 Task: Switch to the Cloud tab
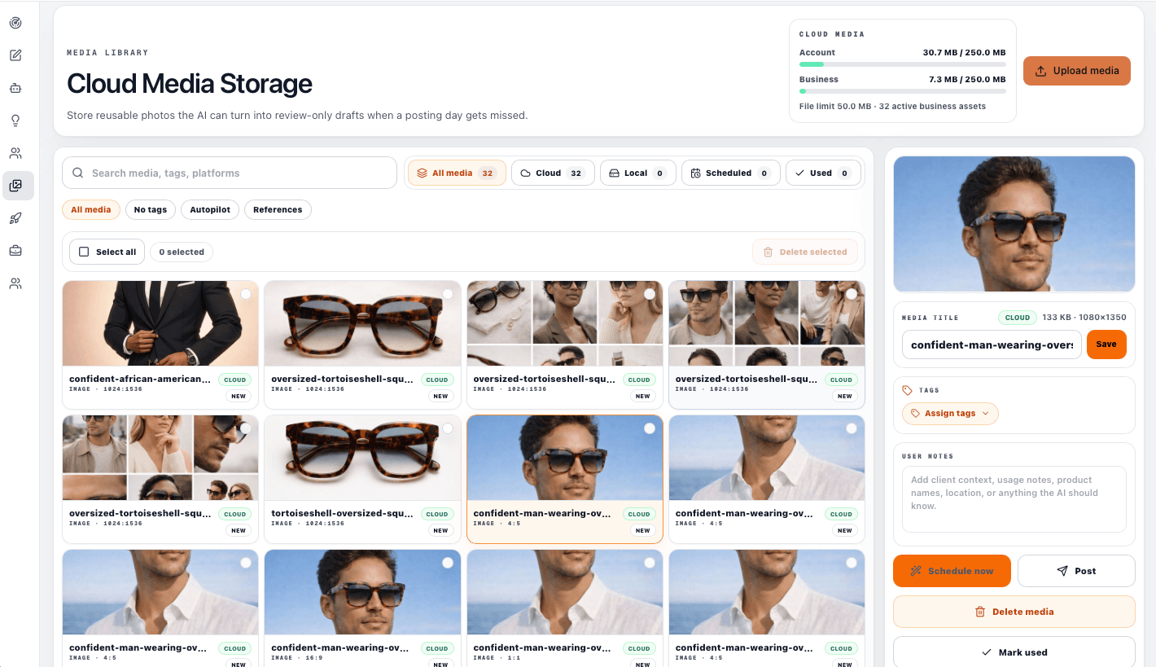(x=553, y=173)
